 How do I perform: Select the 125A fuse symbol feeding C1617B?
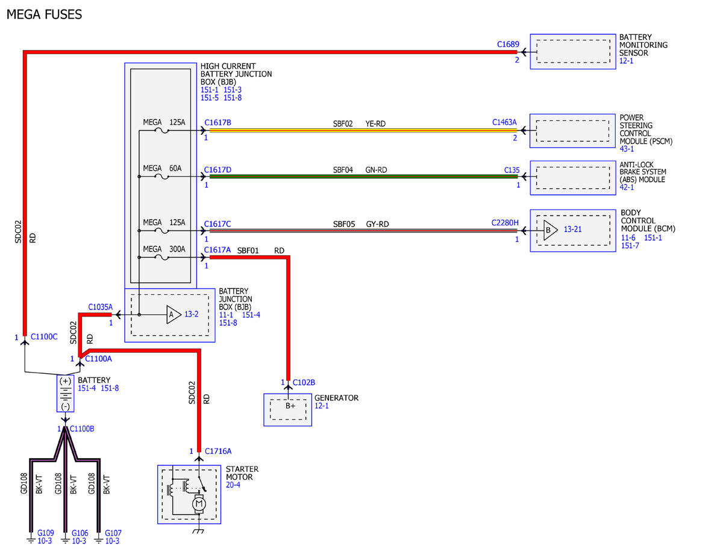point(161,130)
